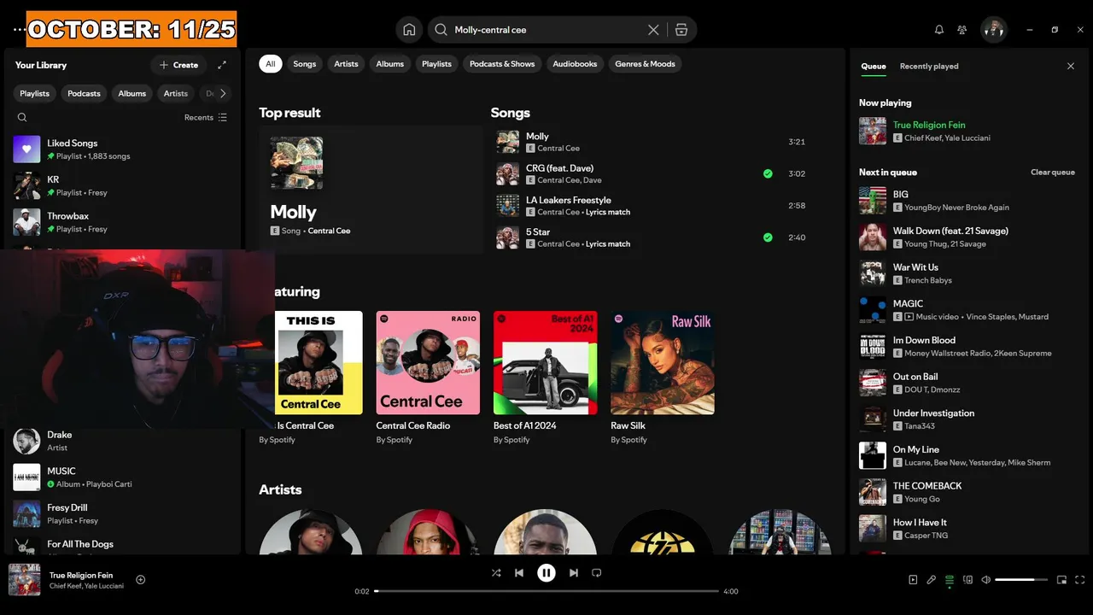Toggle repeat mode

click(x=597, y=573)
